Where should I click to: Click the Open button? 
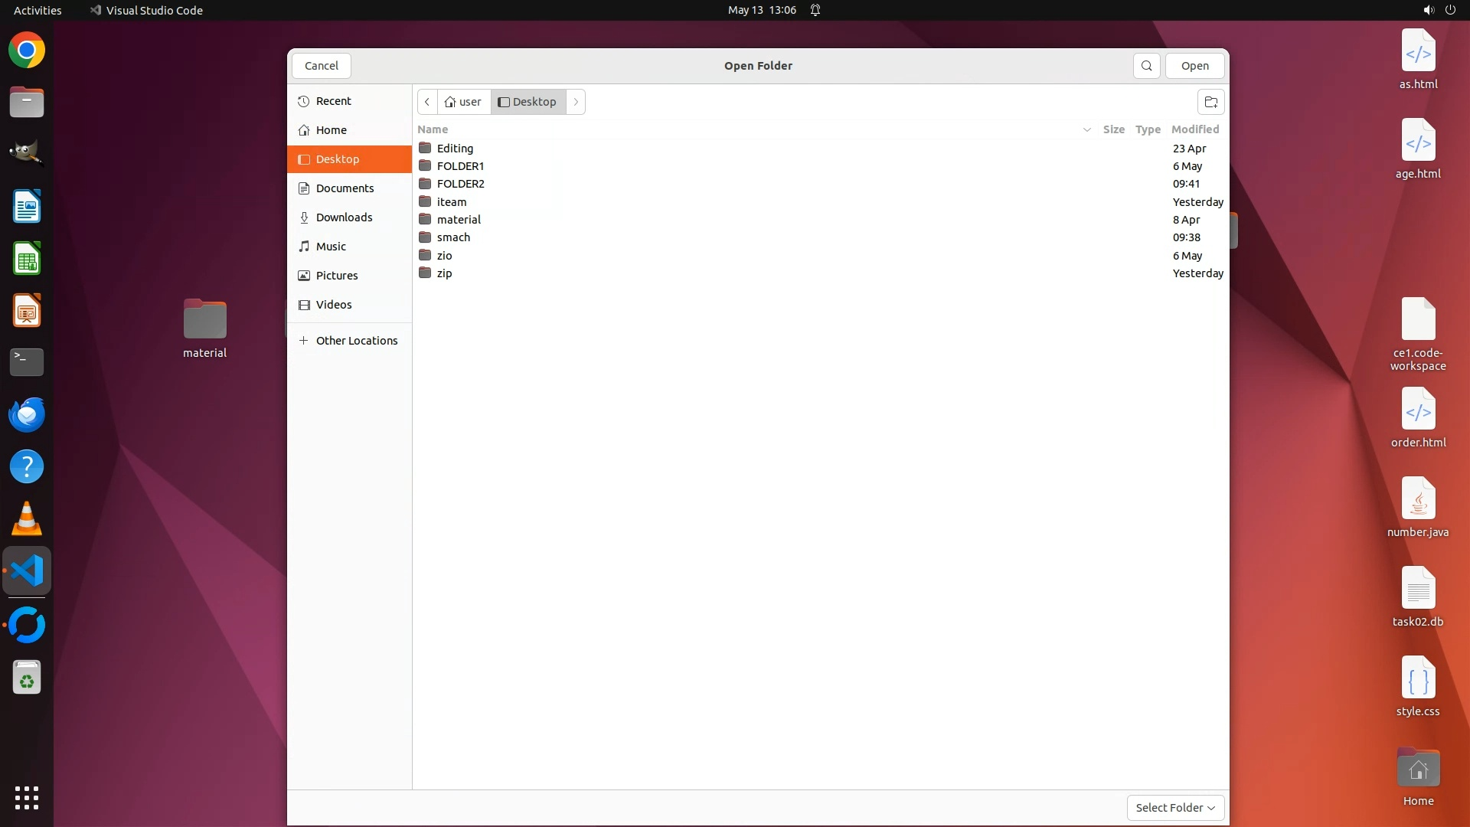(x=1194, y=66)
